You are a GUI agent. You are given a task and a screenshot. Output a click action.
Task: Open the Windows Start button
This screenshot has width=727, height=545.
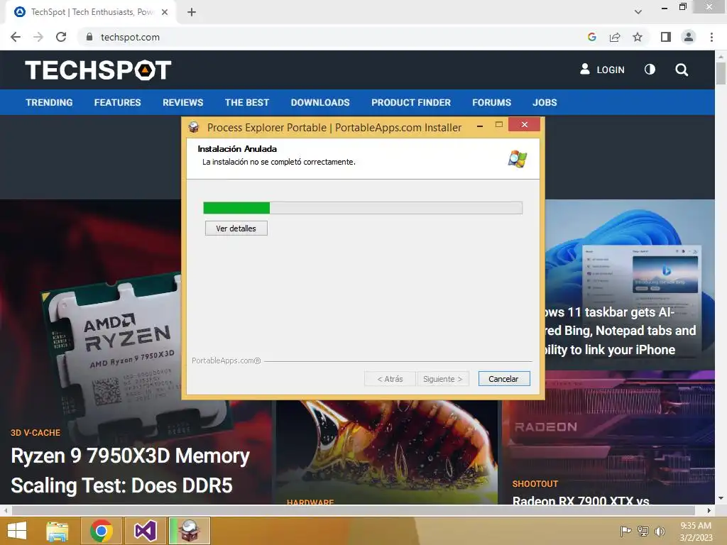pos(17,531)
